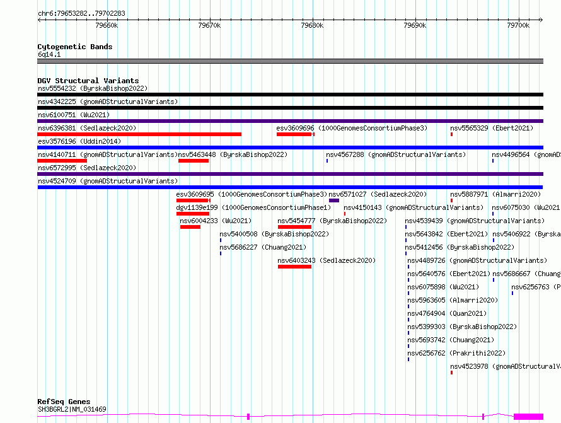This screenshot has width=561, height=423.
Task: Select the nsv6075030 (Wu2021) label
Action: 526,207
